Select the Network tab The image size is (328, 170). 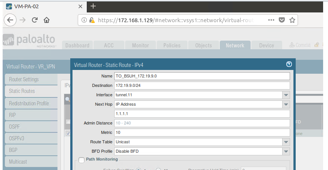pyautogui.click(x=235, y=45)
